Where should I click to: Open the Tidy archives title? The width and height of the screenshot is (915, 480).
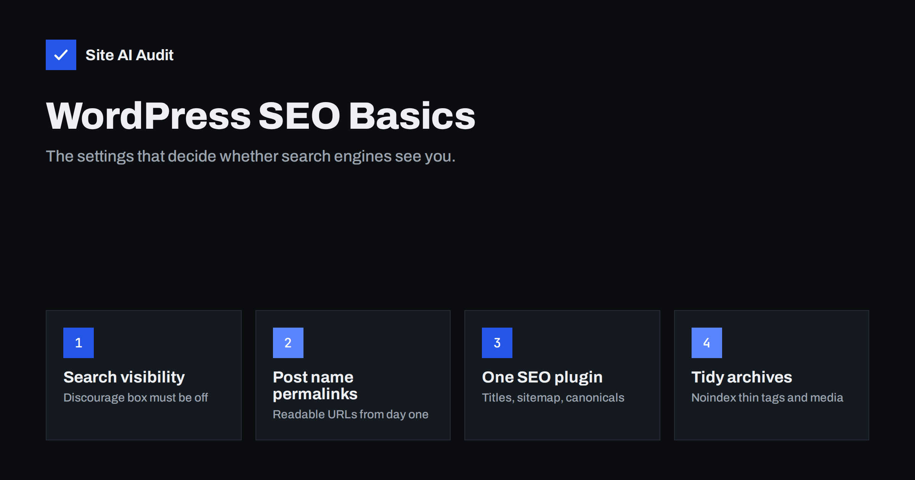point(742,377)
